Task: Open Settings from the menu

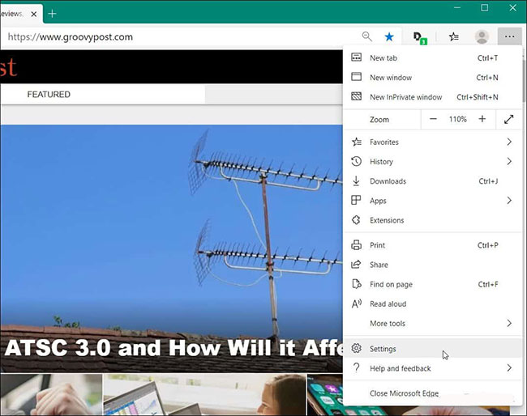Action: click(x=432, y=349)
